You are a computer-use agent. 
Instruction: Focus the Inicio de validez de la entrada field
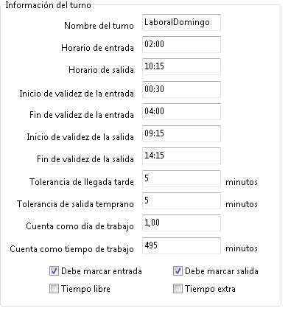click(181, 89)
